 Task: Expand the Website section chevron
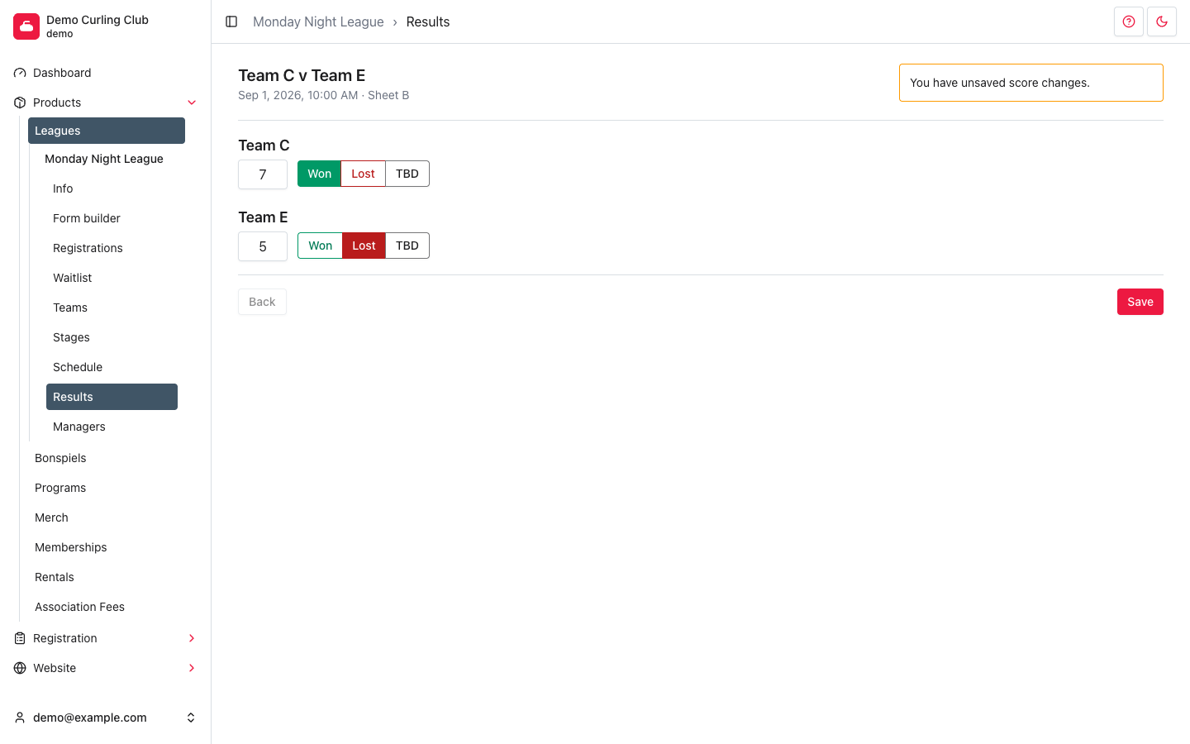point(192,668)
